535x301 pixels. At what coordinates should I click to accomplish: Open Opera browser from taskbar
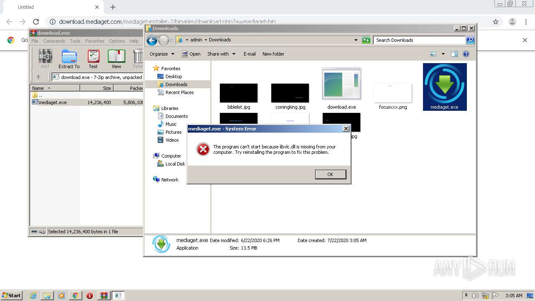click(89, 296)
